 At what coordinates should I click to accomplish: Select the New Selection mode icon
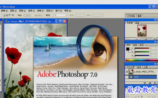4,15
